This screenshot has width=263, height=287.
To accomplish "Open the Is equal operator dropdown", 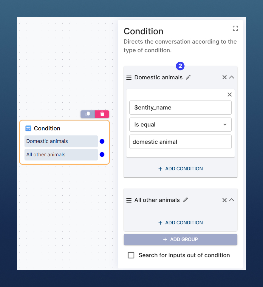I will (x=180, y=125).
